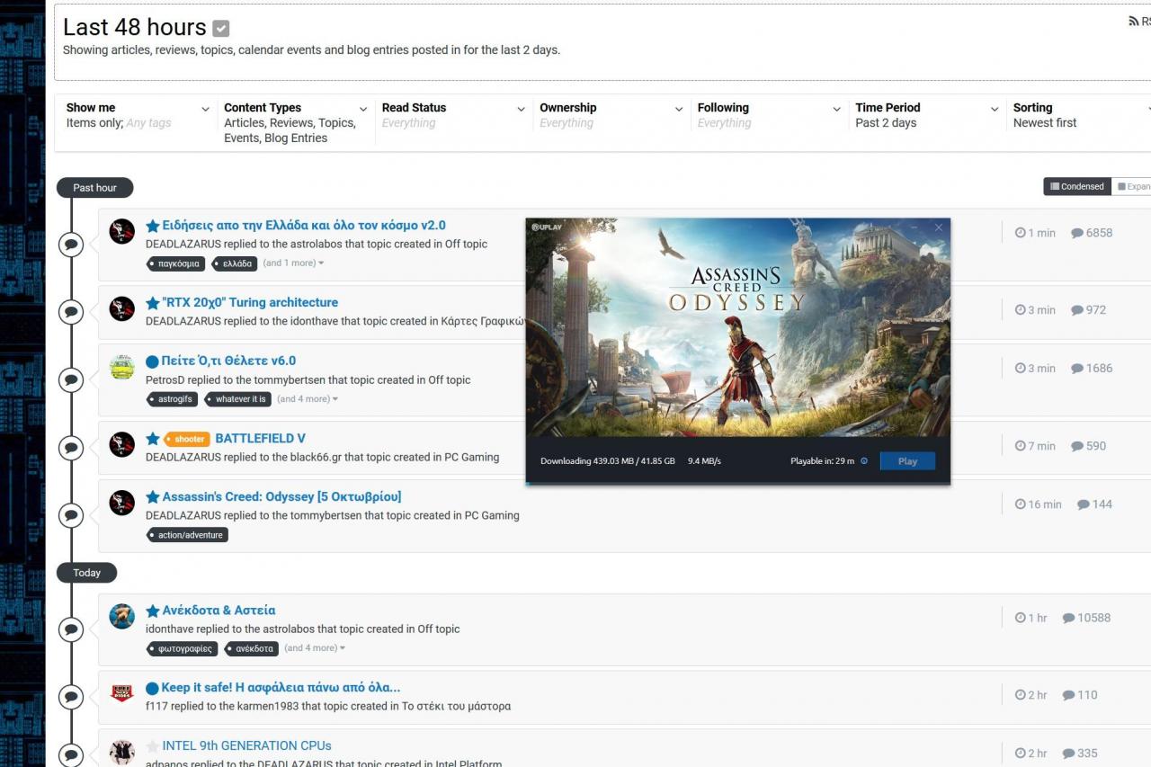The image size is (1151, 767).
Task: Open the avatar in the RTX 20χ0 row
Action: tap(122, 308)
